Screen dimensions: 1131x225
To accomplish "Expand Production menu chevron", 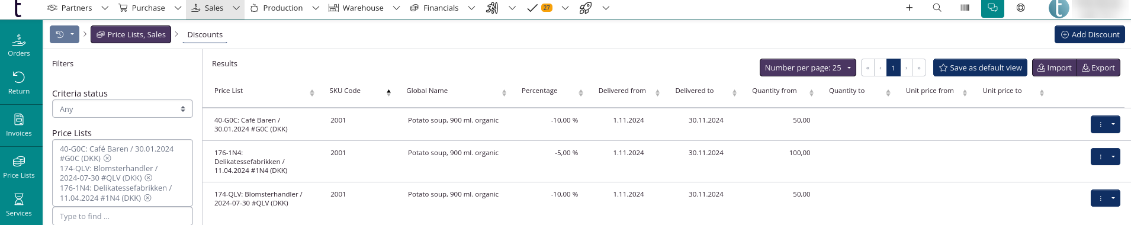I will point(316,8).
